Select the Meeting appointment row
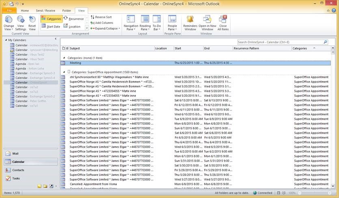 (x=195, y=63)
